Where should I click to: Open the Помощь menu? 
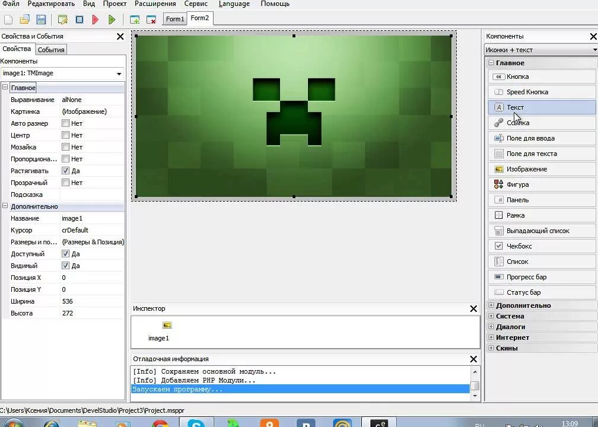(275, 4)
